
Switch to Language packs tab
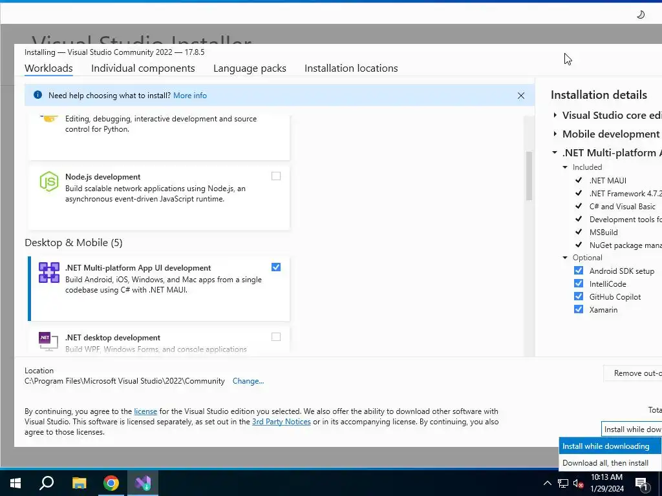click(250, 68)
